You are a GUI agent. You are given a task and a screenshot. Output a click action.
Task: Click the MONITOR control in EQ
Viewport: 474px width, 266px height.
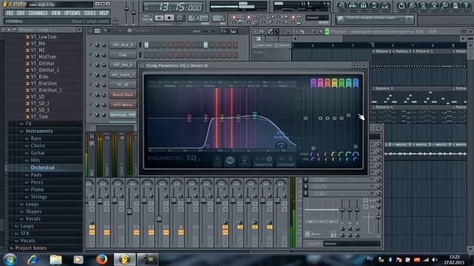click(x=263, y=161)
